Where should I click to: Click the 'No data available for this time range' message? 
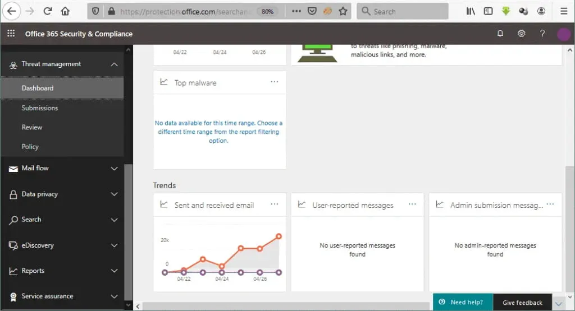pyautogui.click(x=218, y=132)
